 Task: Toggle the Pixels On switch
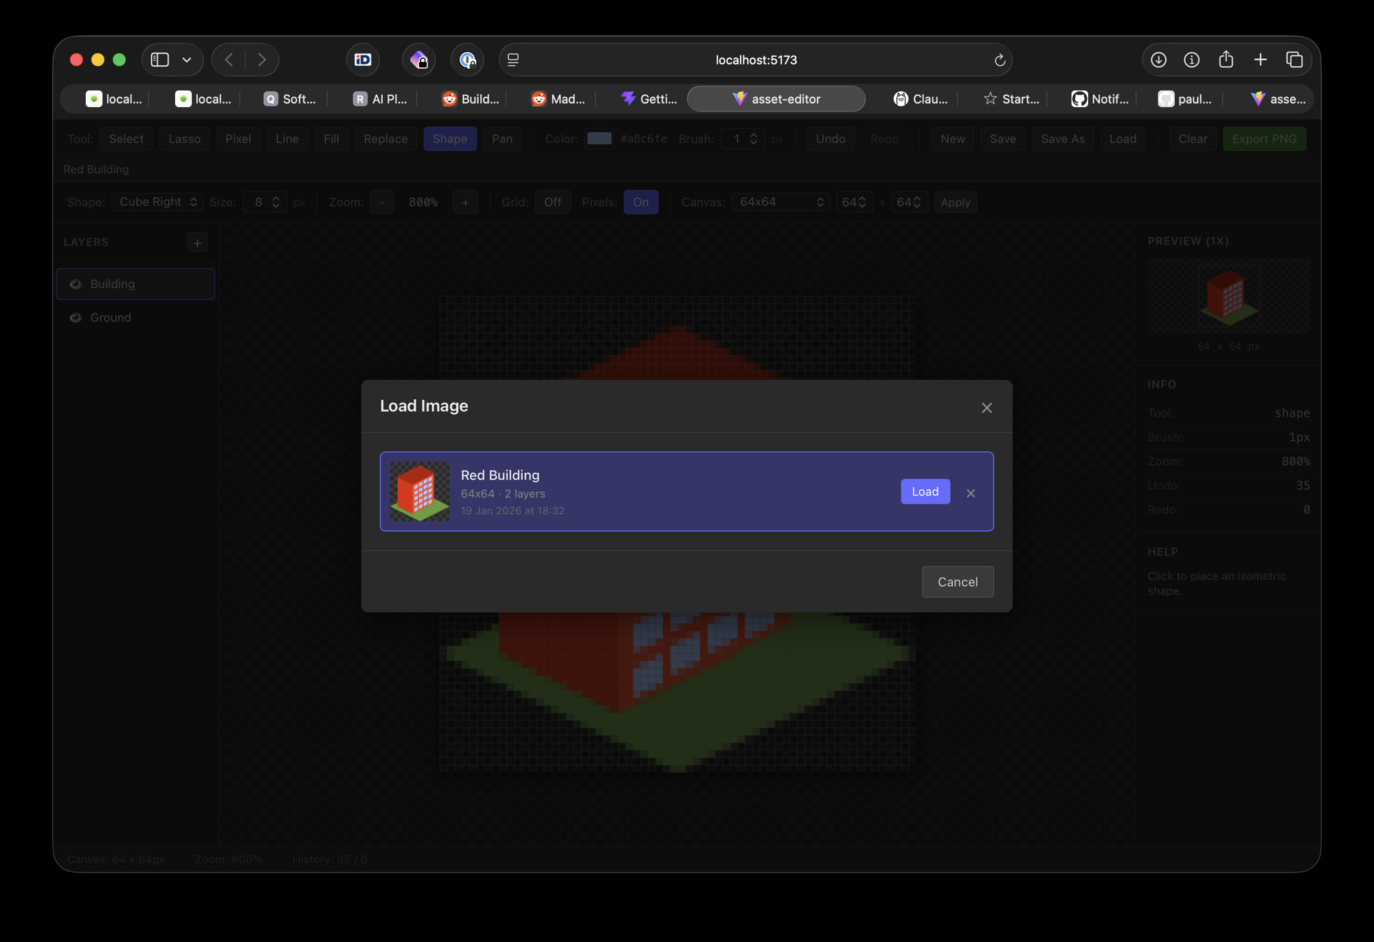(640, 202)
